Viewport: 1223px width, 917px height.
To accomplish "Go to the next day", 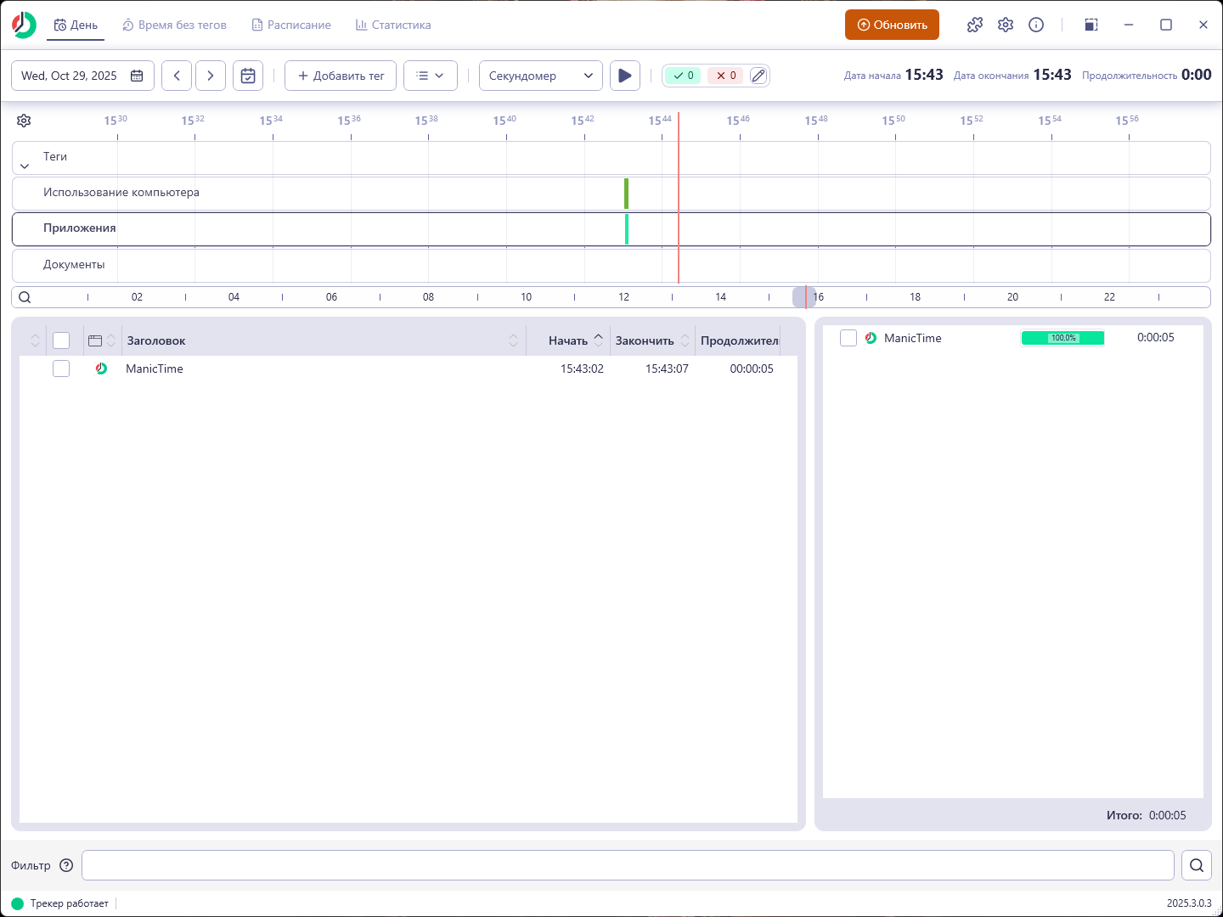I will click(211, 76).
